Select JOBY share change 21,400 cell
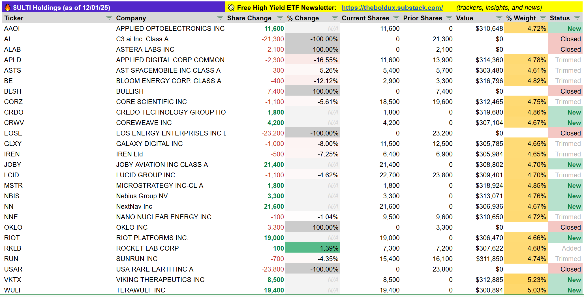Image resolution: width=584 pixels, height=297 pixels. point(255,165)
